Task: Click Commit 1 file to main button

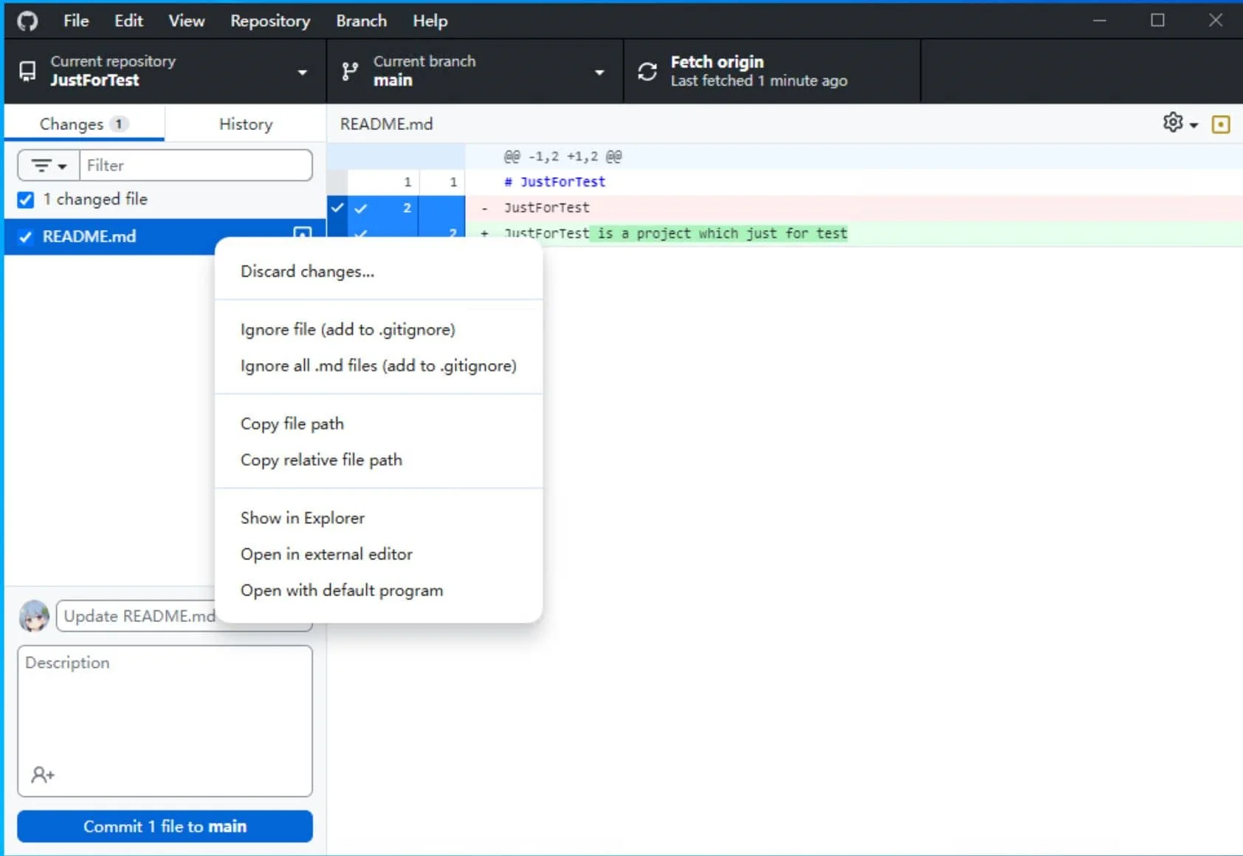Action: pos(165,826)
